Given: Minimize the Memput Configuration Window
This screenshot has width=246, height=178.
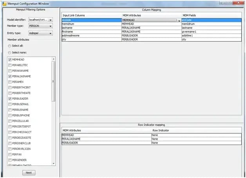Looking at the screenshot, I should (223, 3).
